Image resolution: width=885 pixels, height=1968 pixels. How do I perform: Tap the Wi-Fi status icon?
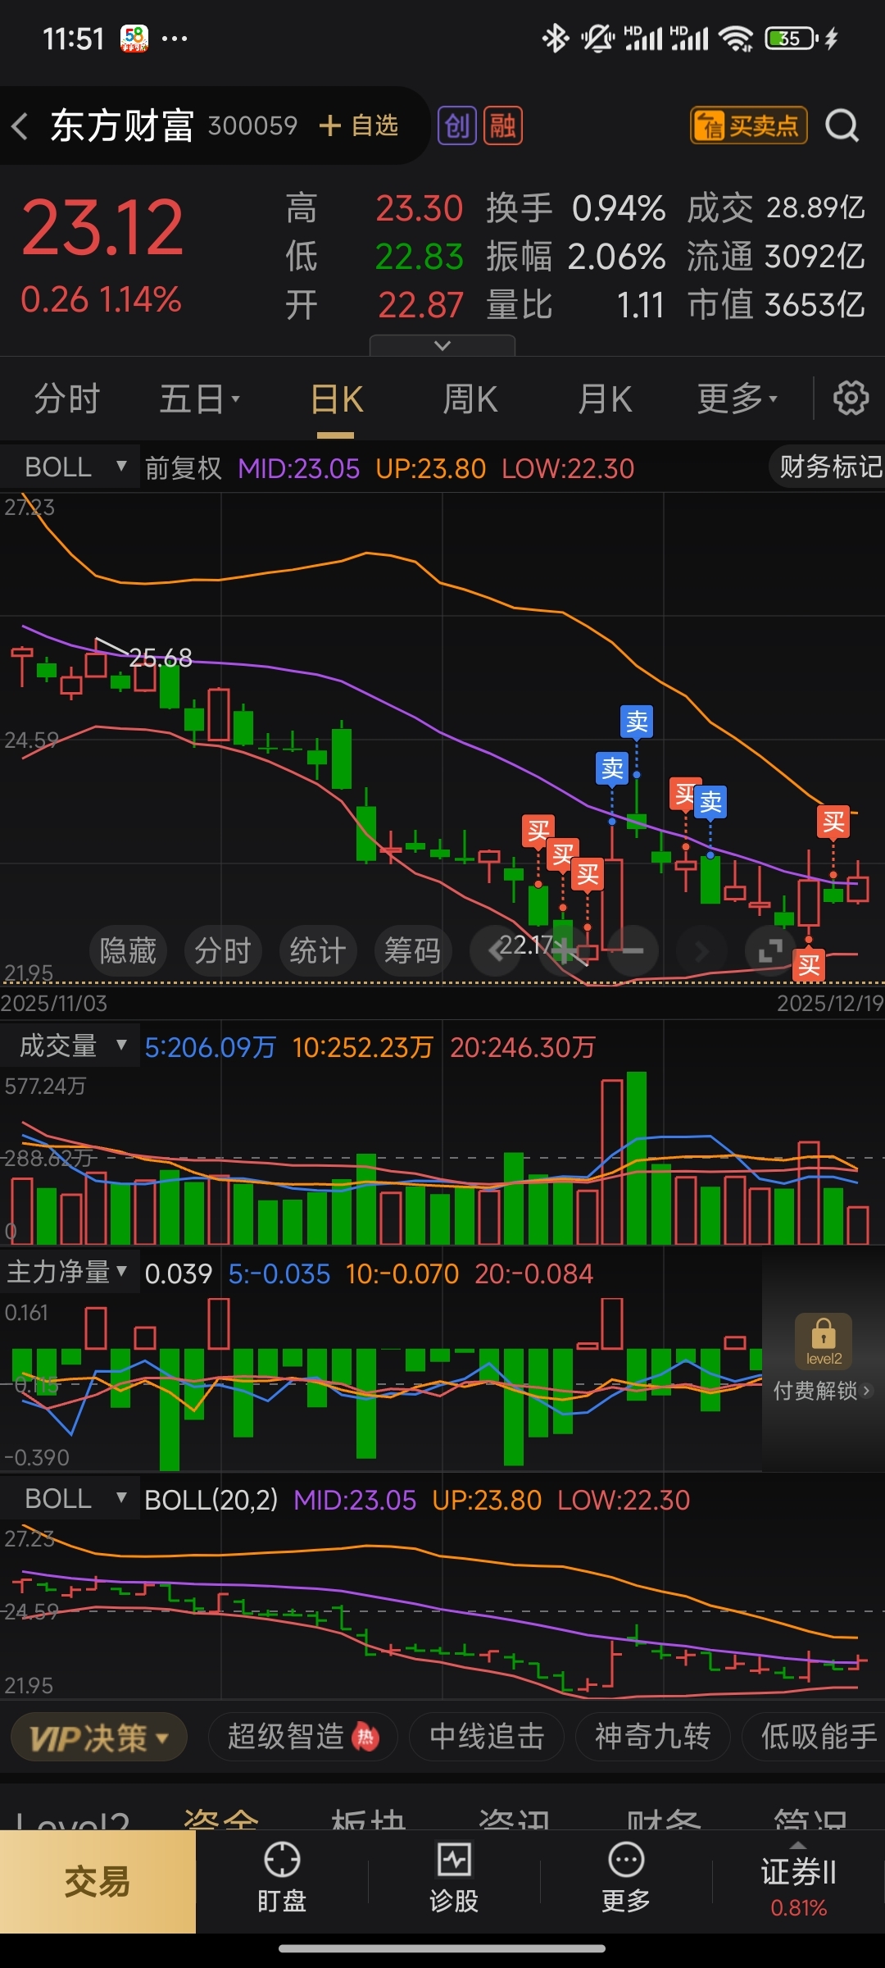click(735, 39)
